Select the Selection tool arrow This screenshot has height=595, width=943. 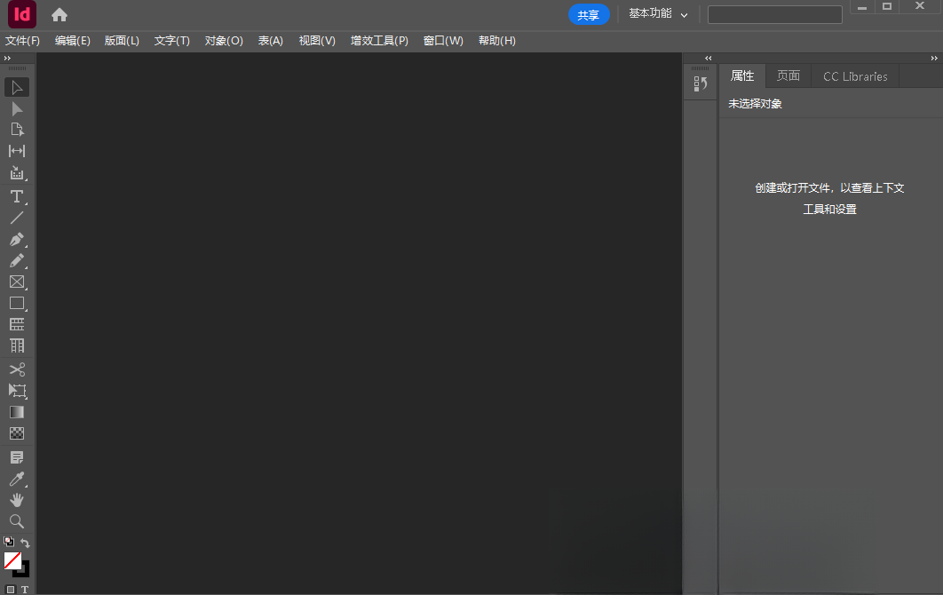click(x=17, y=87)
